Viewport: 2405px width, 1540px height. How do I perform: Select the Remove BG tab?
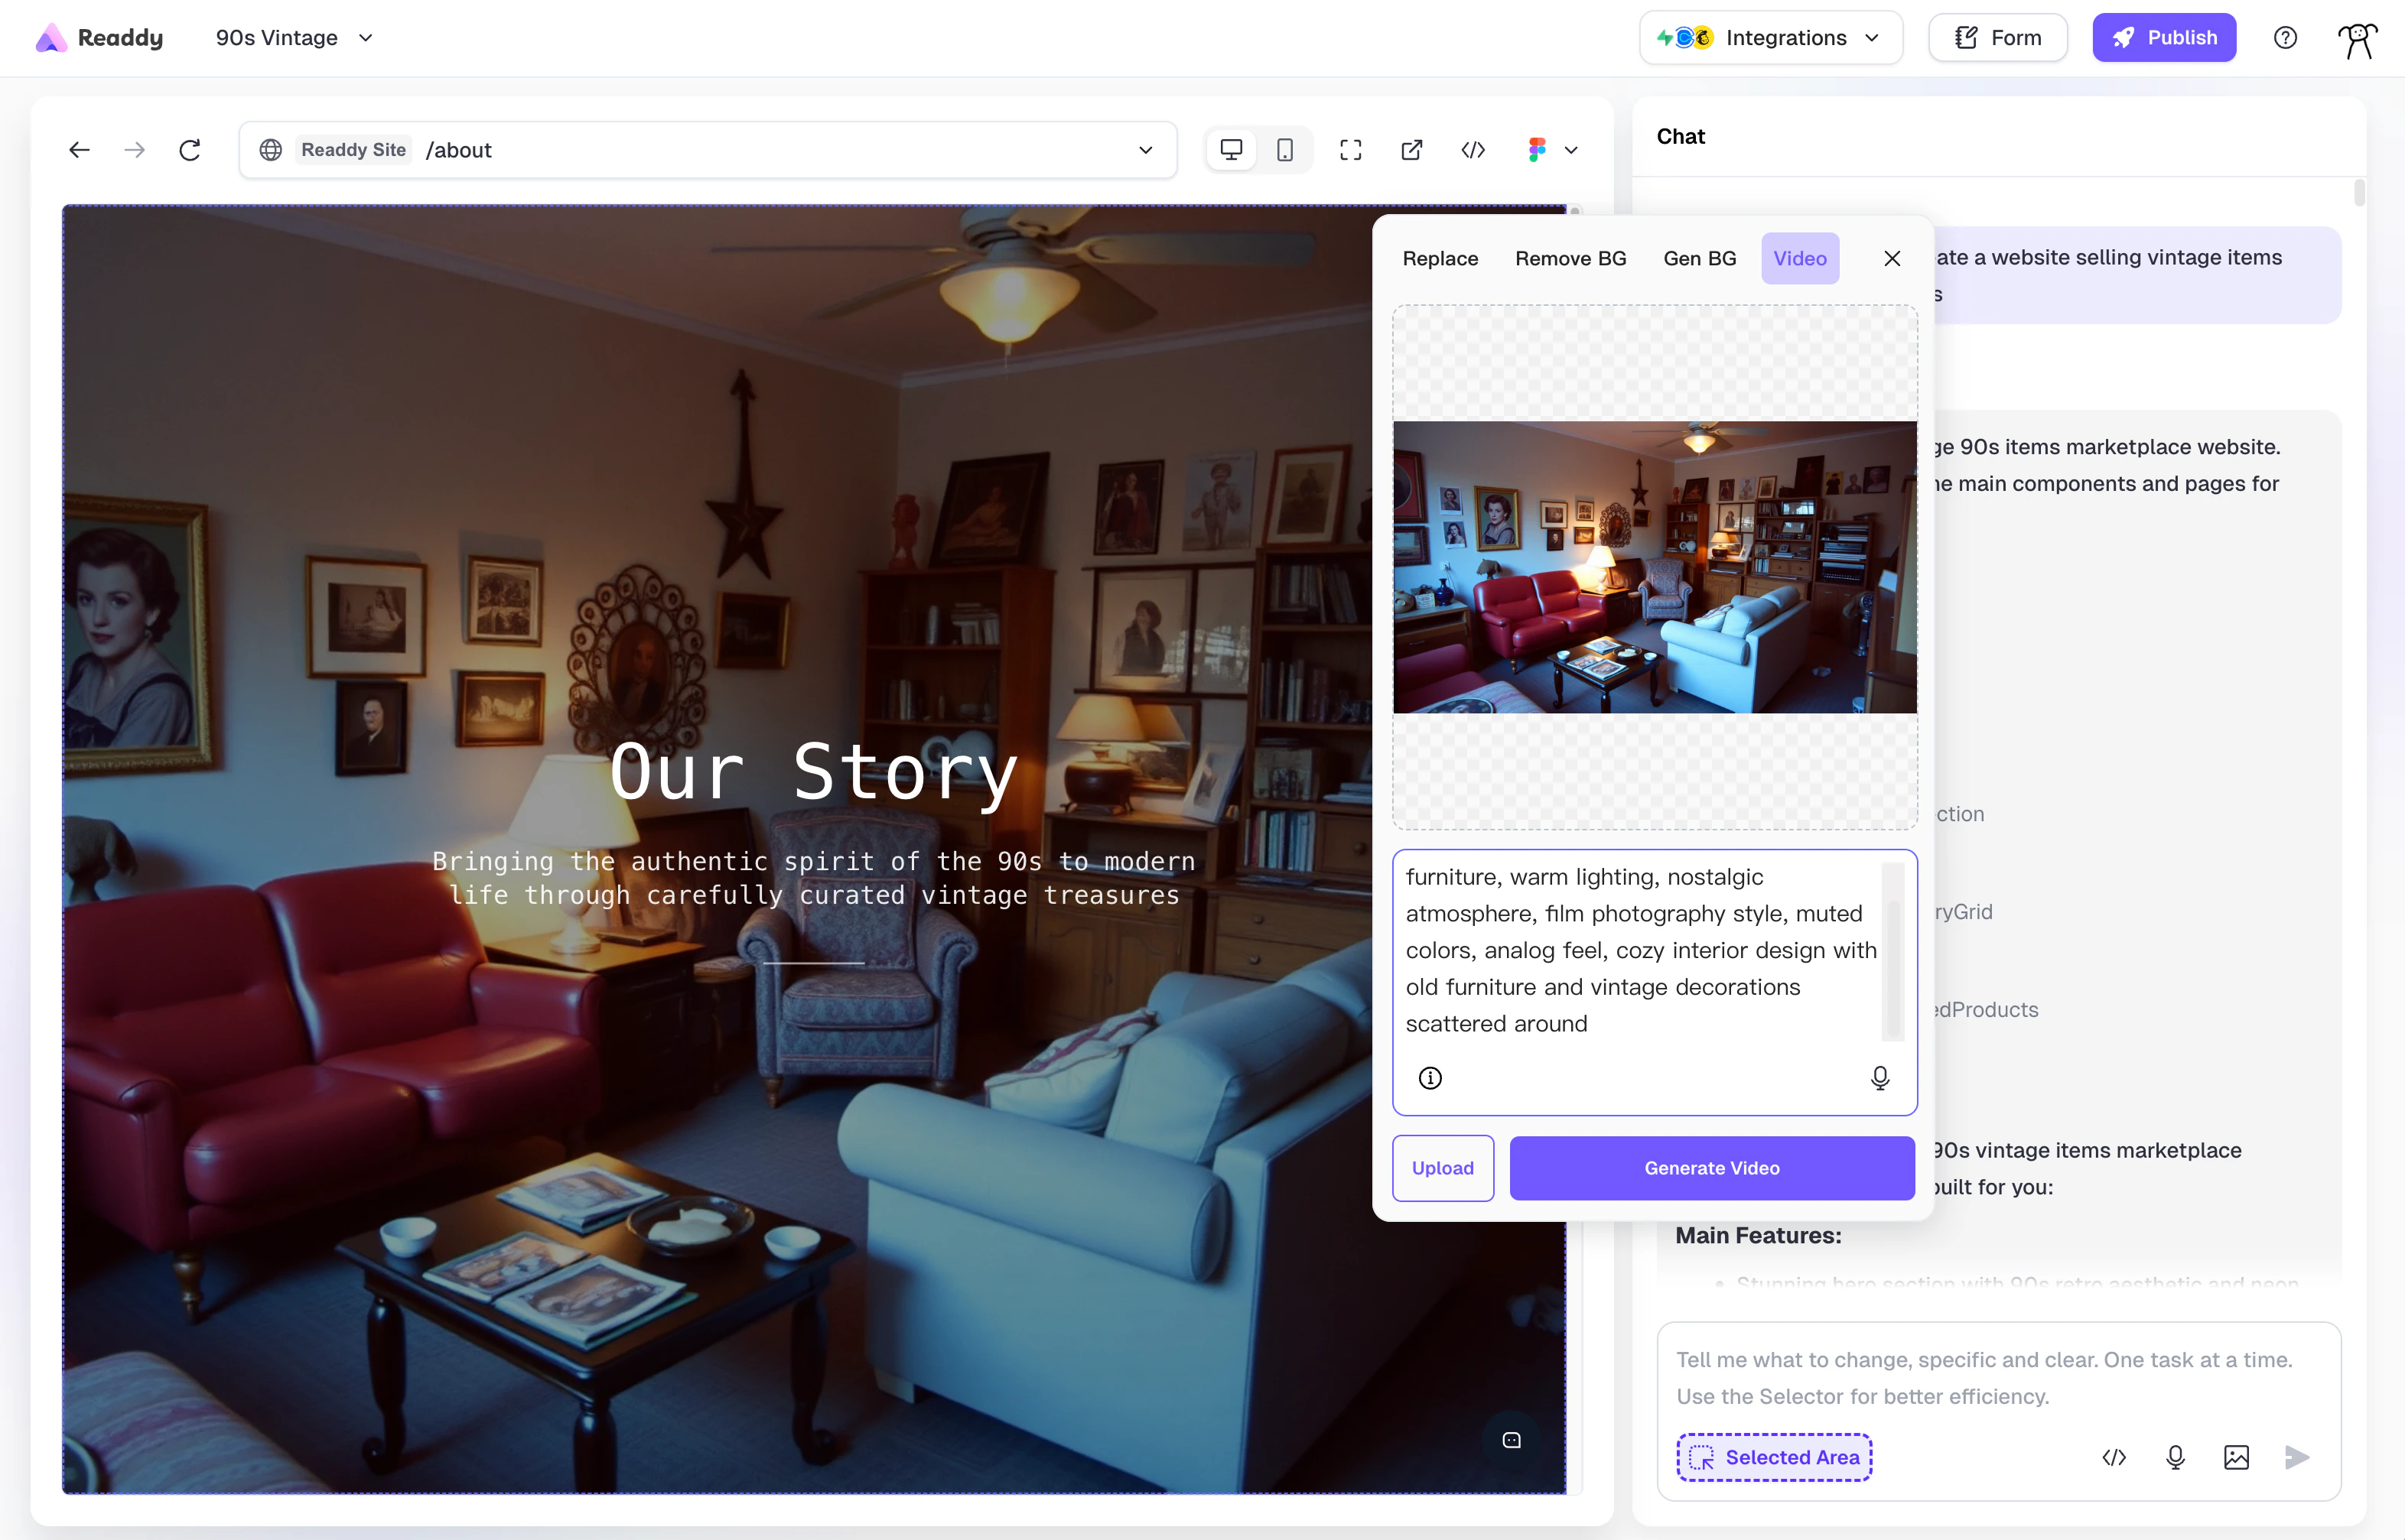click(x=1570, y=258)
